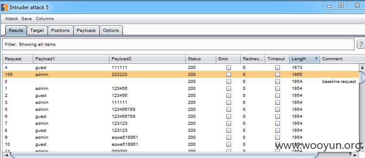Click the length value 1873
The width and height of the screenshot is (365, 158).
pyautogui.click(x=297, y=68)
